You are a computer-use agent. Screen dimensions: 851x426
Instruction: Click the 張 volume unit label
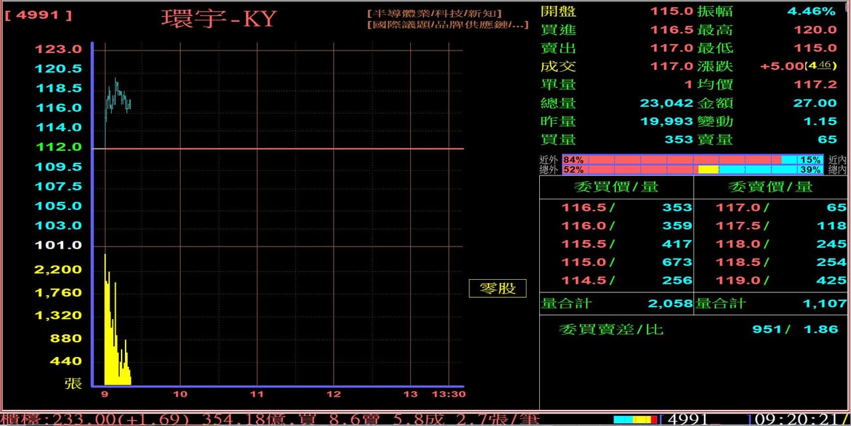click(73, 383)
